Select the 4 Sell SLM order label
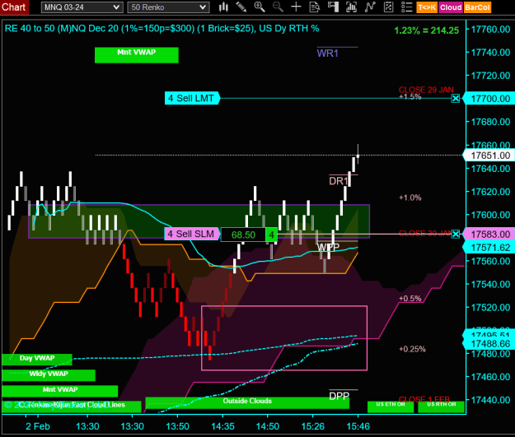Viewport: 515px width, 437px height. pyautogui.click(x=191, y=234)
